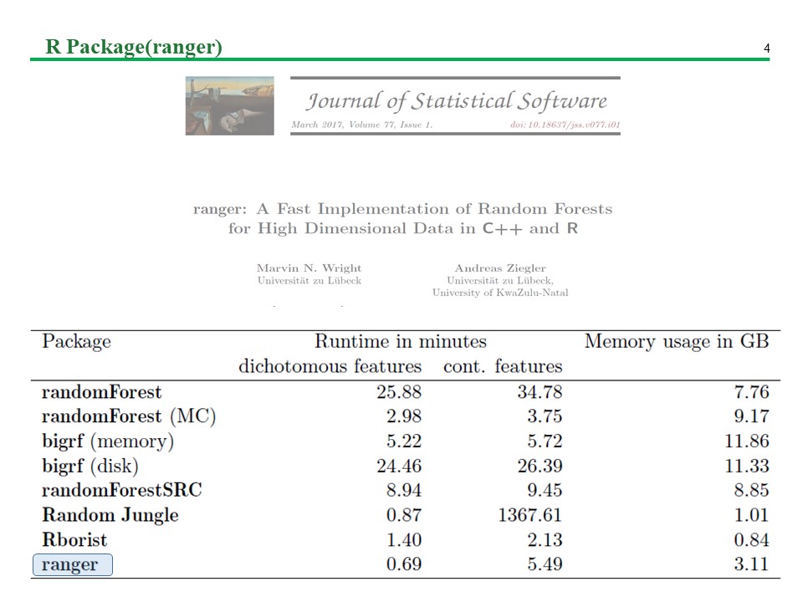Click the highlighted "ranger" row label
Viewport: 803px width, 602px height.
click(x=72, y=564)
